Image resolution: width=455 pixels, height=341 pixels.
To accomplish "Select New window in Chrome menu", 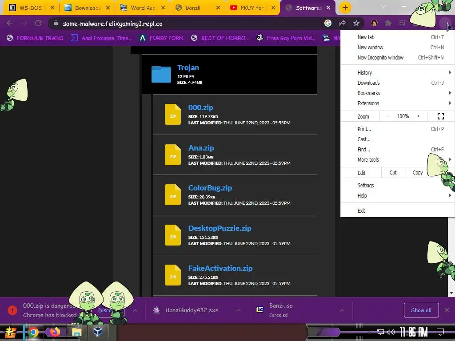I will tap(397, 47).
